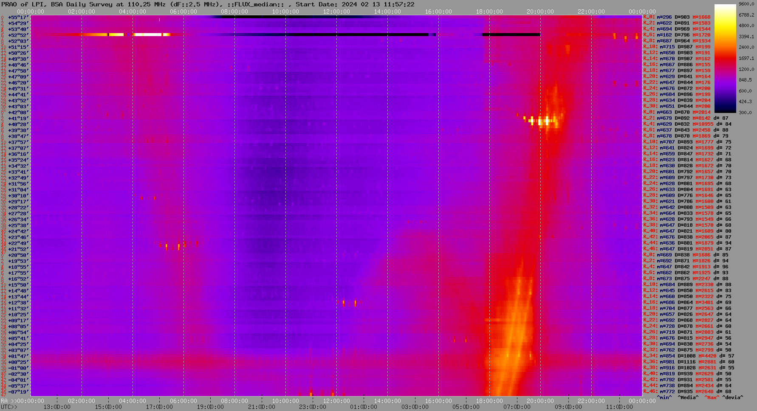Click UTC tick label 05:00:00
The width and height of the screenshot is (757, 411).
(x=466, y=407)
